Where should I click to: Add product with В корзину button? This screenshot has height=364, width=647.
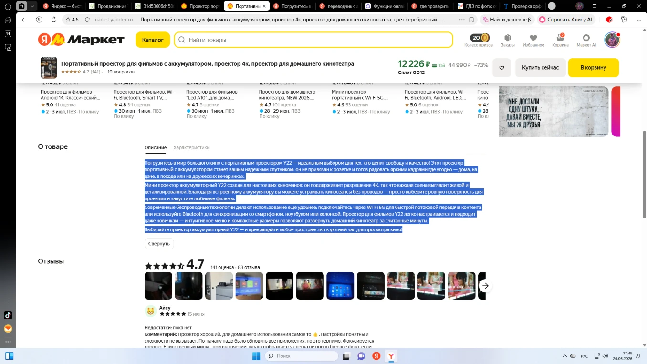[593, 68]
